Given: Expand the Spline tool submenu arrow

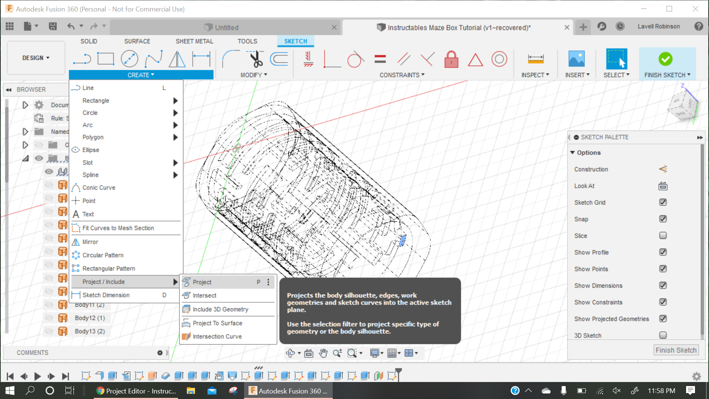Looking at the screenshot, I should [x=176, y=174].
